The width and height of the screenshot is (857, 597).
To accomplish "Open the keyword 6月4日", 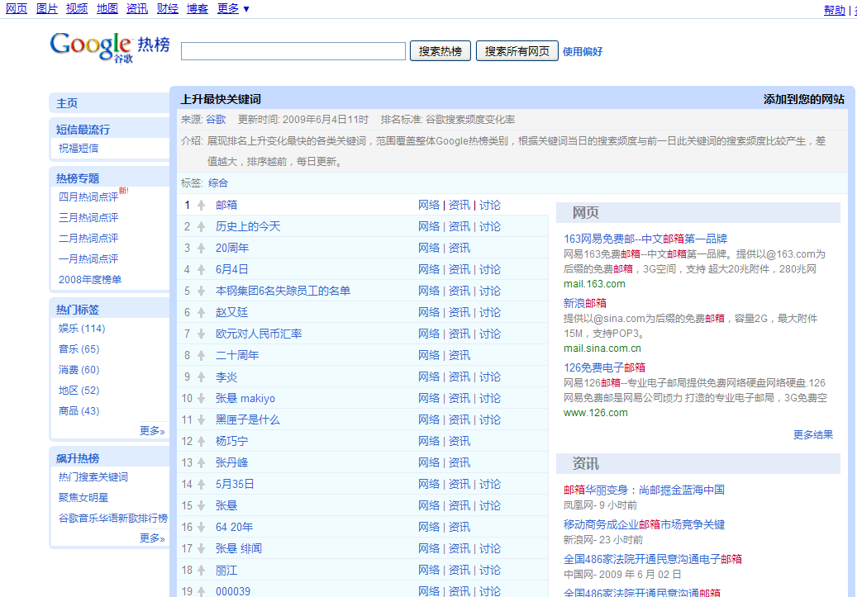I will (x=232, y=270).
